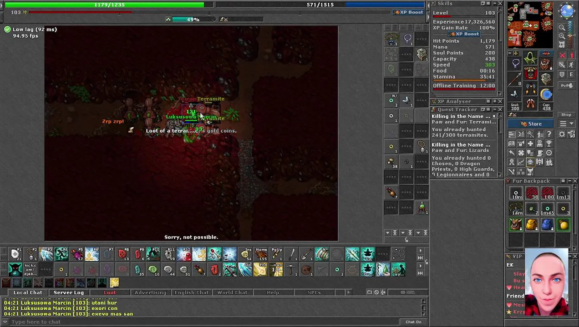Expand the XP Analyser panel with plus
The height and width of the screenshot is (327, 579).
point(495,101)
